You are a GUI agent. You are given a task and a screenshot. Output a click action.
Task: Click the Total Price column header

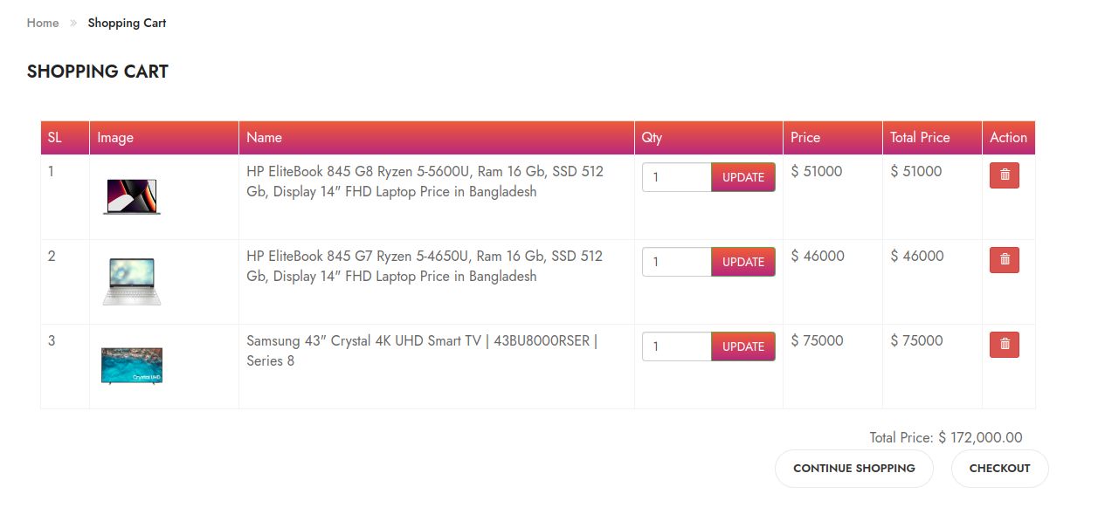[x=920, y=138]
